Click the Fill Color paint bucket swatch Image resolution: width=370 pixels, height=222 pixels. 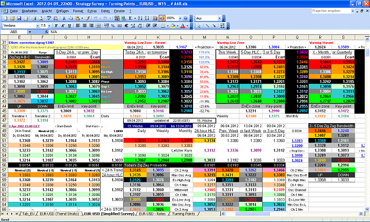(173, 25)
